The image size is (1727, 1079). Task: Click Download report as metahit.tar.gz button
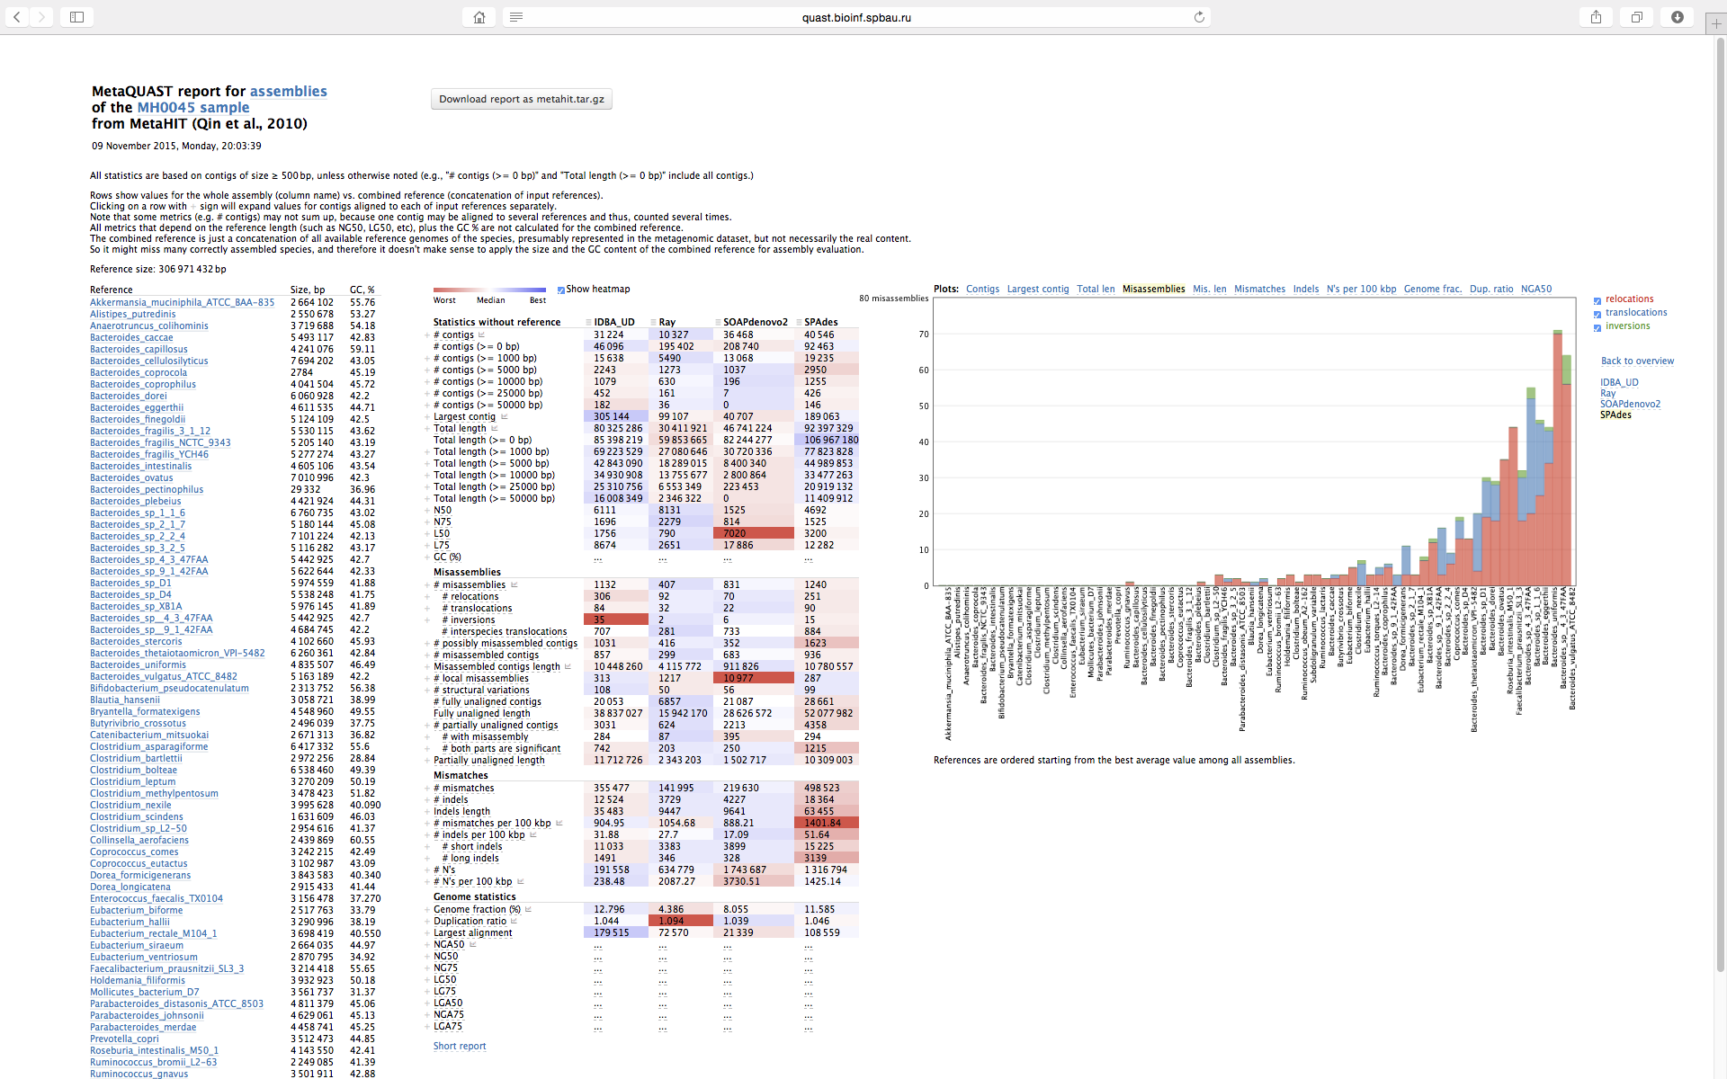pyautogui.click(x=522, y=99)
